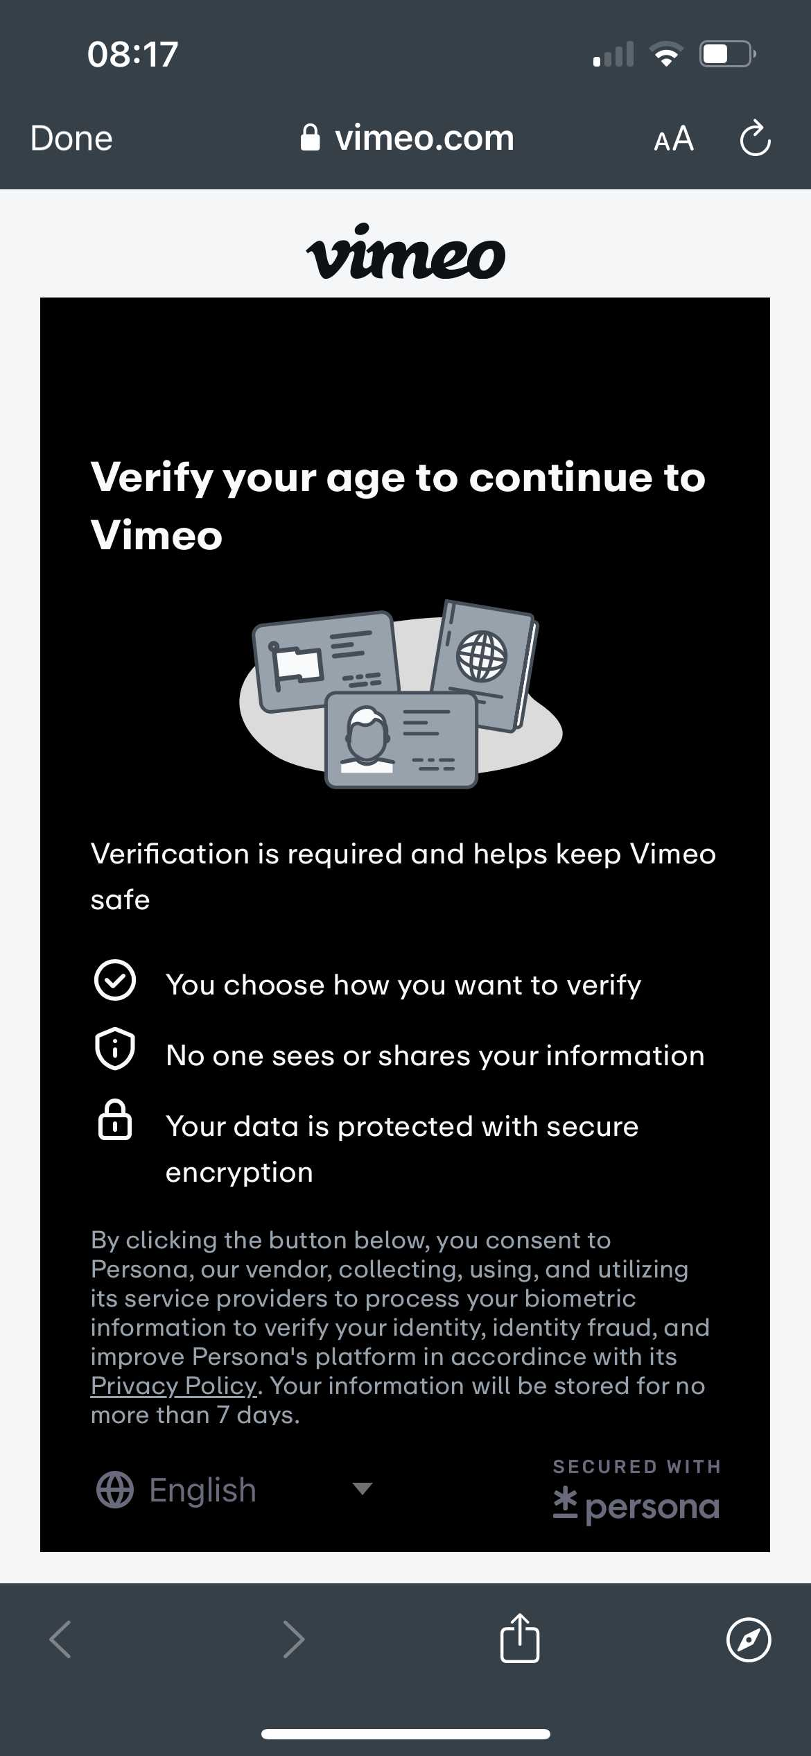The height and width of the screenshot is (1756, 811).
Task: Tap the lock encryption icon
Action: [114, 1119]
